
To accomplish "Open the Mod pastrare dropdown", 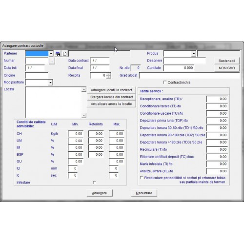I will [x=50, y=82].
